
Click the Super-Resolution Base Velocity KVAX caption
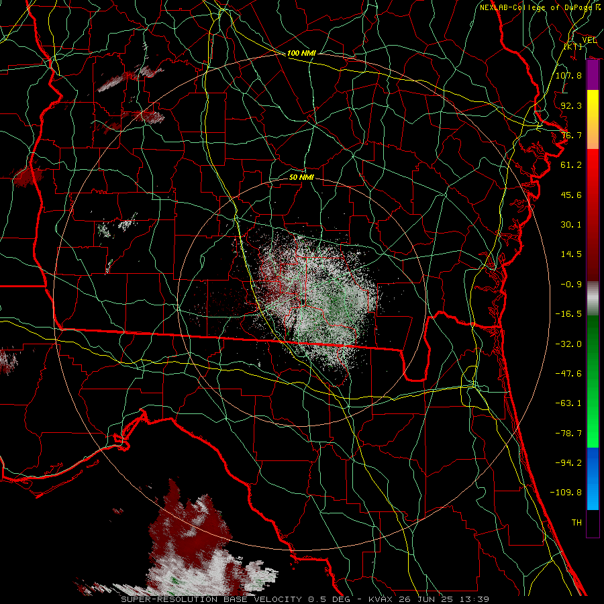305,599
